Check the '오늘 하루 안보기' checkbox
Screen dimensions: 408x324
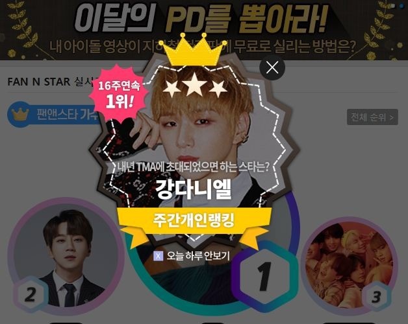159,256
